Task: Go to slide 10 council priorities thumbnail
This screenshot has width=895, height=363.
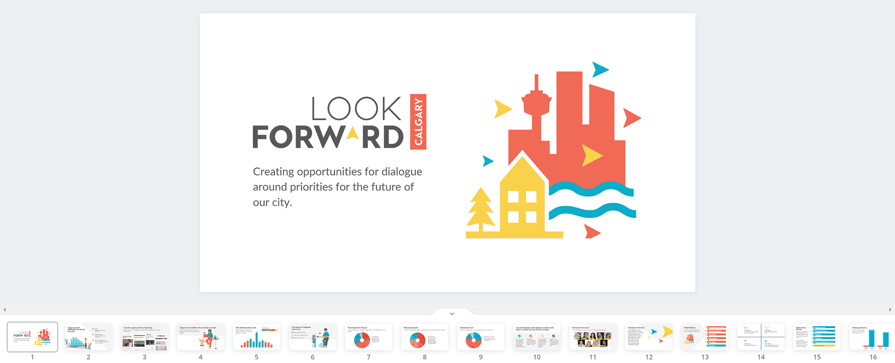Action: (537, 337)
